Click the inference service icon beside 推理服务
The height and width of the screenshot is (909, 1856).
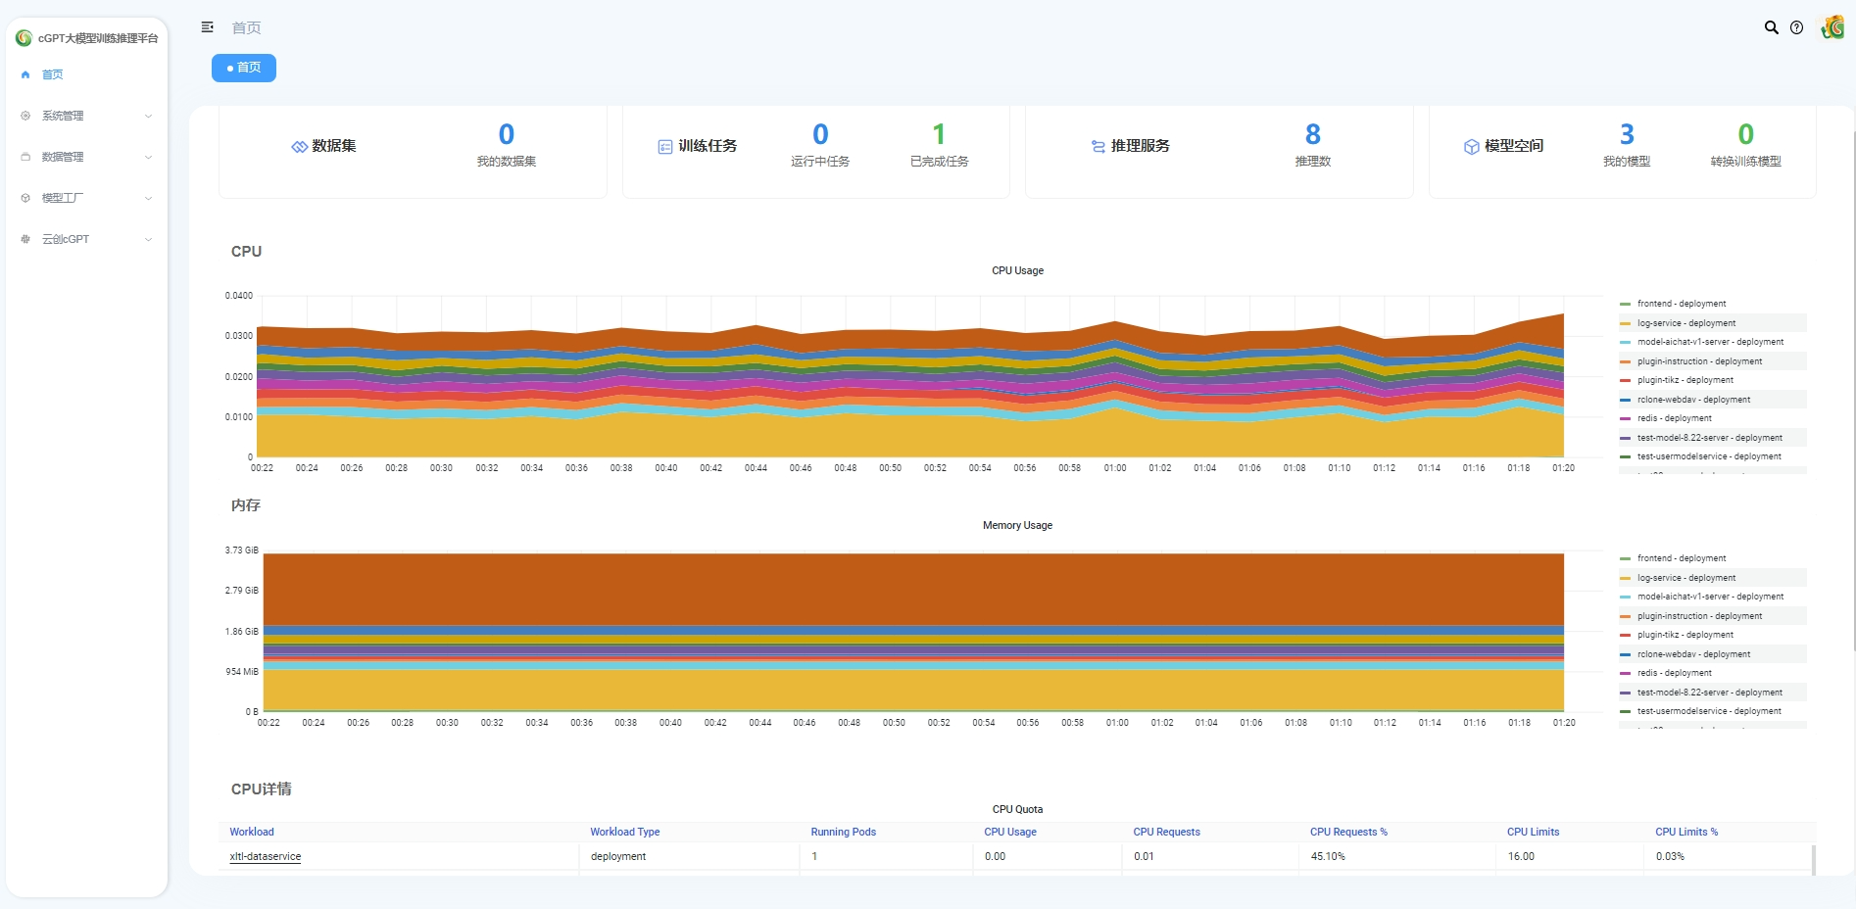tap(1098, 147)
